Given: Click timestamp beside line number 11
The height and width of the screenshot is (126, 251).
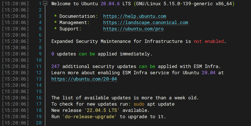Looking at the screenshot, I should [15, 66].
